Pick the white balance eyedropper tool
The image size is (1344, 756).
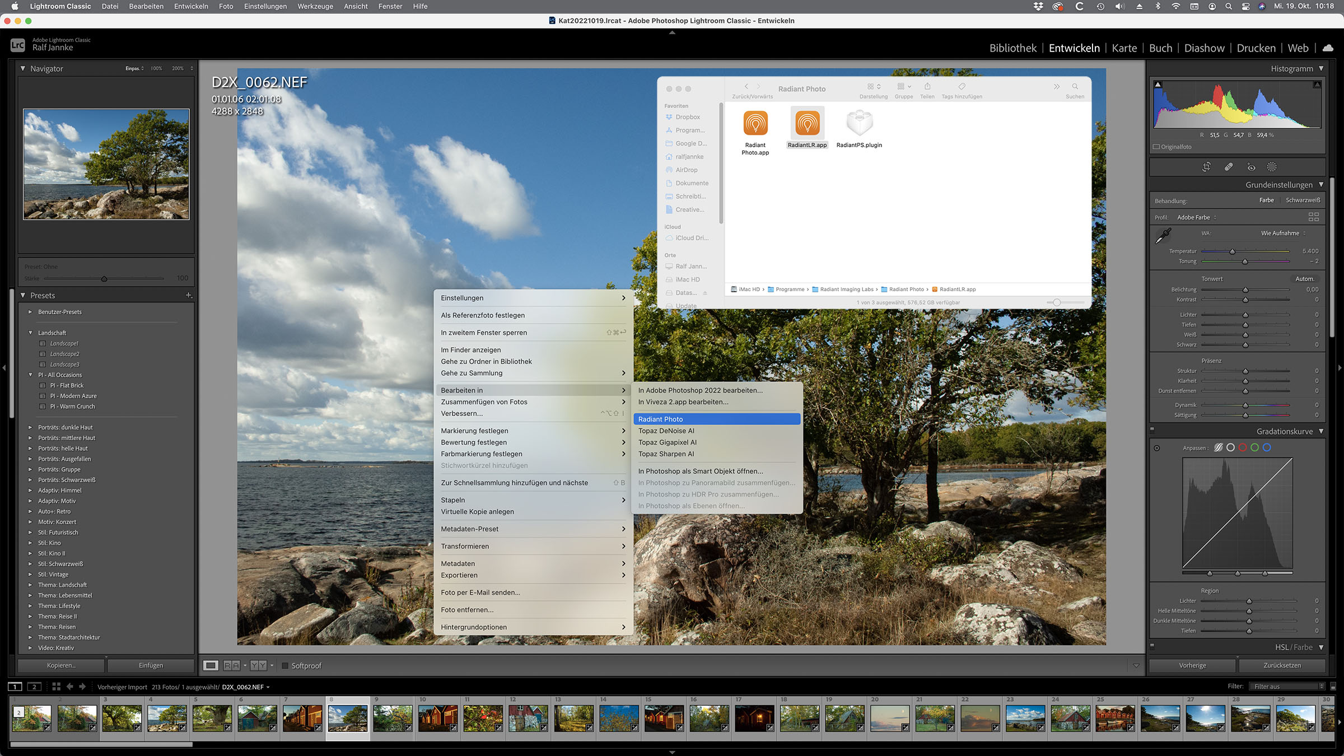(1163, 236)
